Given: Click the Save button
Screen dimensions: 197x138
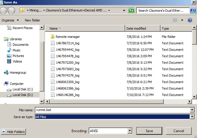Looking at the screenshot, I should point(149,131).
